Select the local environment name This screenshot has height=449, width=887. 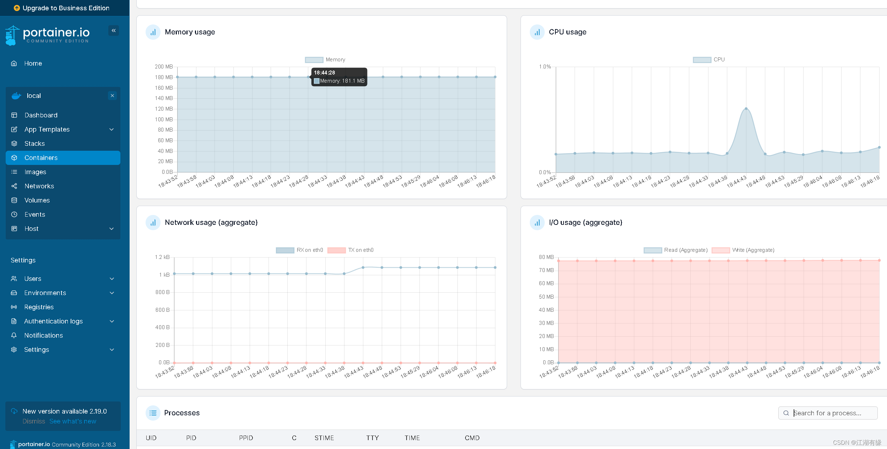pyautogui.click(x=34, y=96)
